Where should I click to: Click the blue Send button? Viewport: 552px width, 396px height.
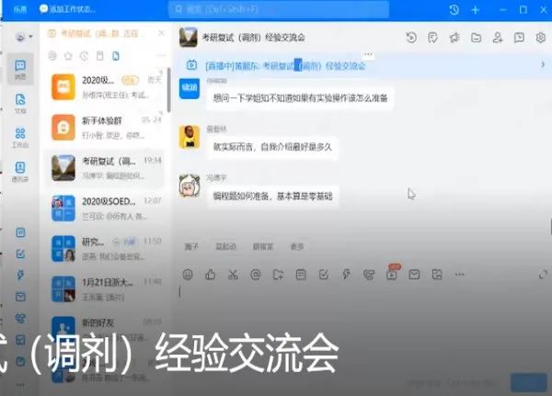526,379
